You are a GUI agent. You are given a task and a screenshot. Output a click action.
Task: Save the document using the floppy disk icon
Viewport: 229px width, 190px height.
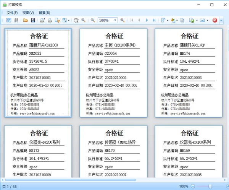pos(33,20)
